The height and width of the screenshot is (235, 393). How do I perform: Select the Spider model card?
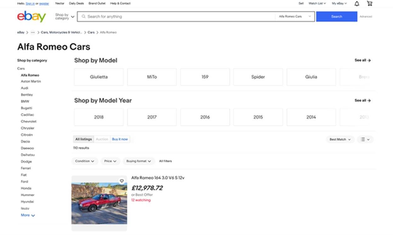[x=258, y=77]
